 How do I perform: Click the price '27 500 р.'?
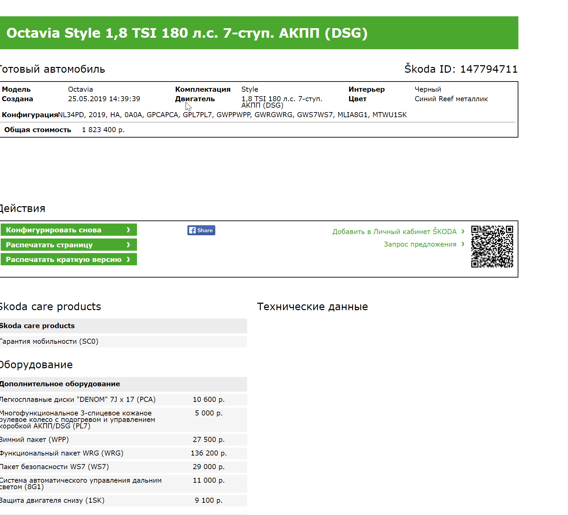[209, 440]
